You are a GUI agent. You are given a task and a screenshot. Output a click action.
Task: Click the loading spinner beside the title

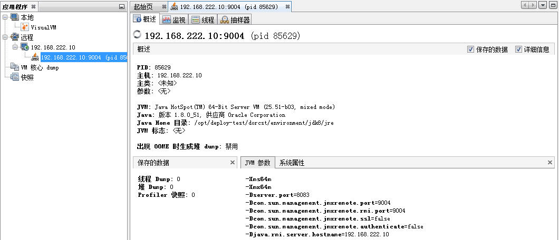[x=137, y=35]
